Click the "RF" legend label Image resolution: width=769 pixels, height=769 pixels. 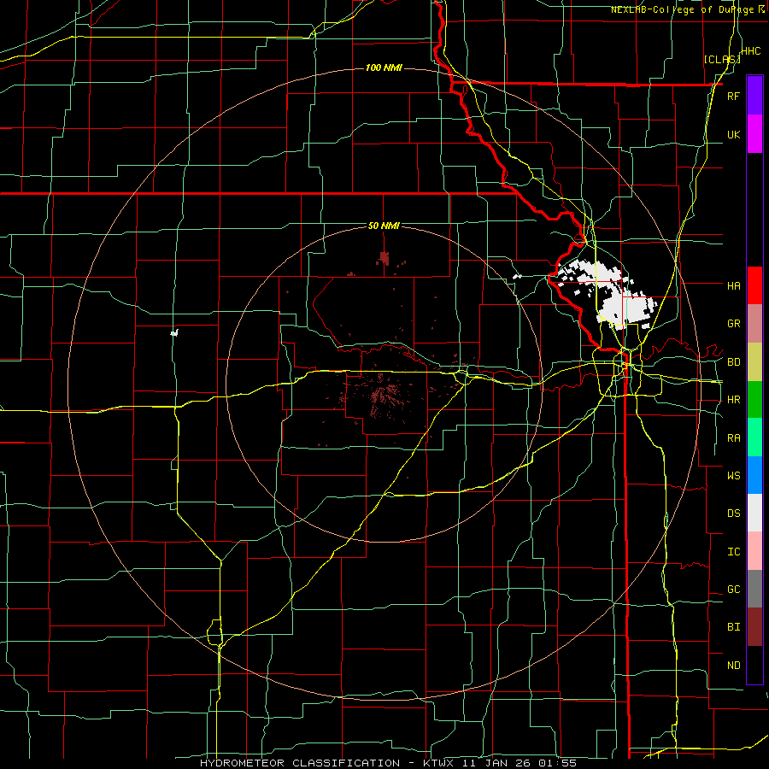tap(733, 96)
